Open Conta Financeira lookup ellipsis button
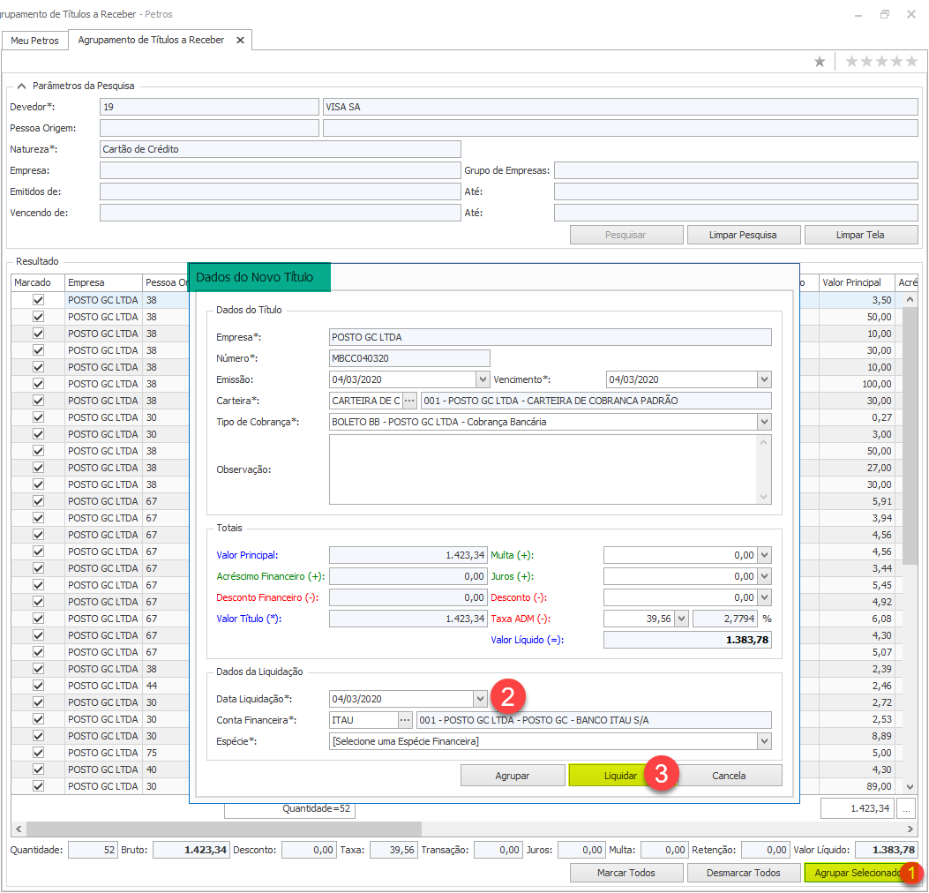Image resolution: width=929 pixels, height=893 pixels. (405, 720)
